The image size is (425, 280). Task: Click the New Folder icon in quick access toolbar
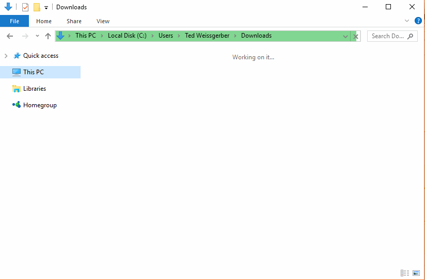click(37, 7)
